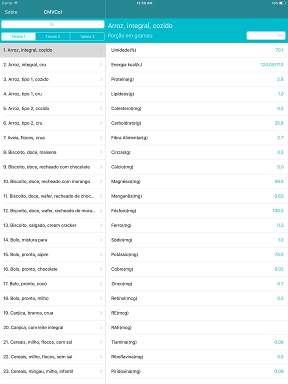Edit the Porção em gramas field
288x384 pixels.
pyautogui.click(x=266, y=35)
